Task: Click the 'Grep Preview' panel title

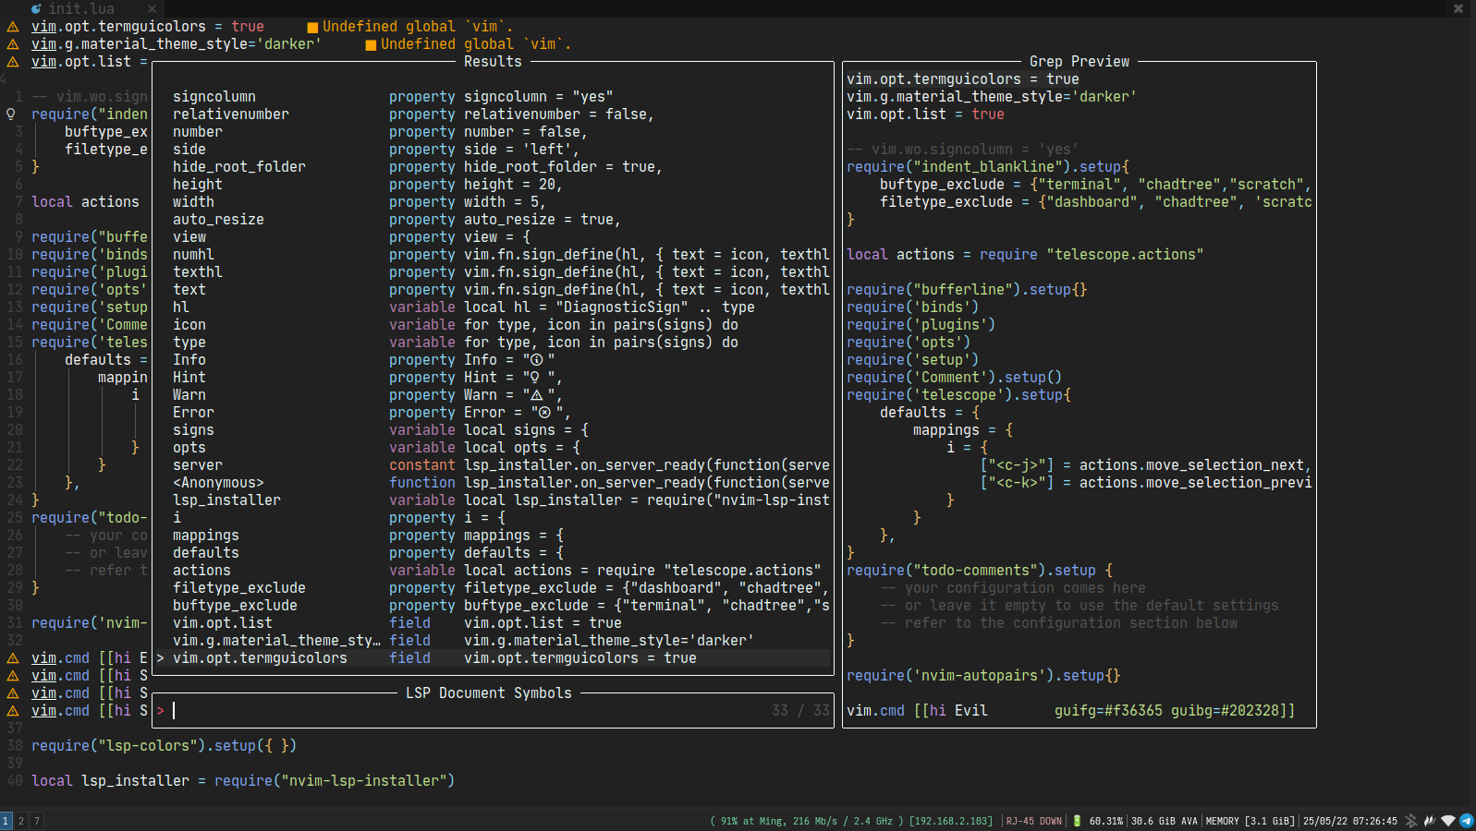Action: pyautogui.click(x=1080, y=62)
